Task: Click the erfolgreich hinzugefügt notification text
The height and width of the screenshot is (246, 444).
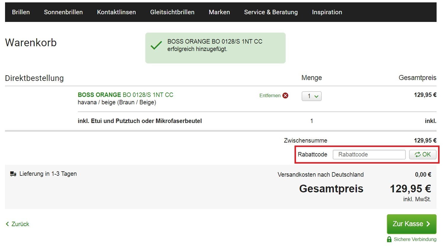Action: (197, 49)
